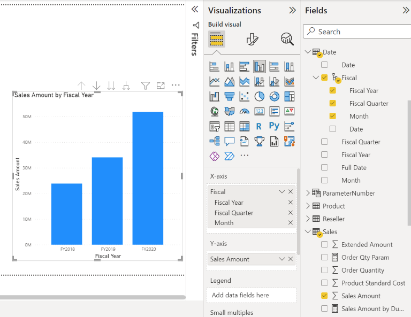Choose the area chart visual
This screenshot has height=317, width=411.
[x=230, y=81]
